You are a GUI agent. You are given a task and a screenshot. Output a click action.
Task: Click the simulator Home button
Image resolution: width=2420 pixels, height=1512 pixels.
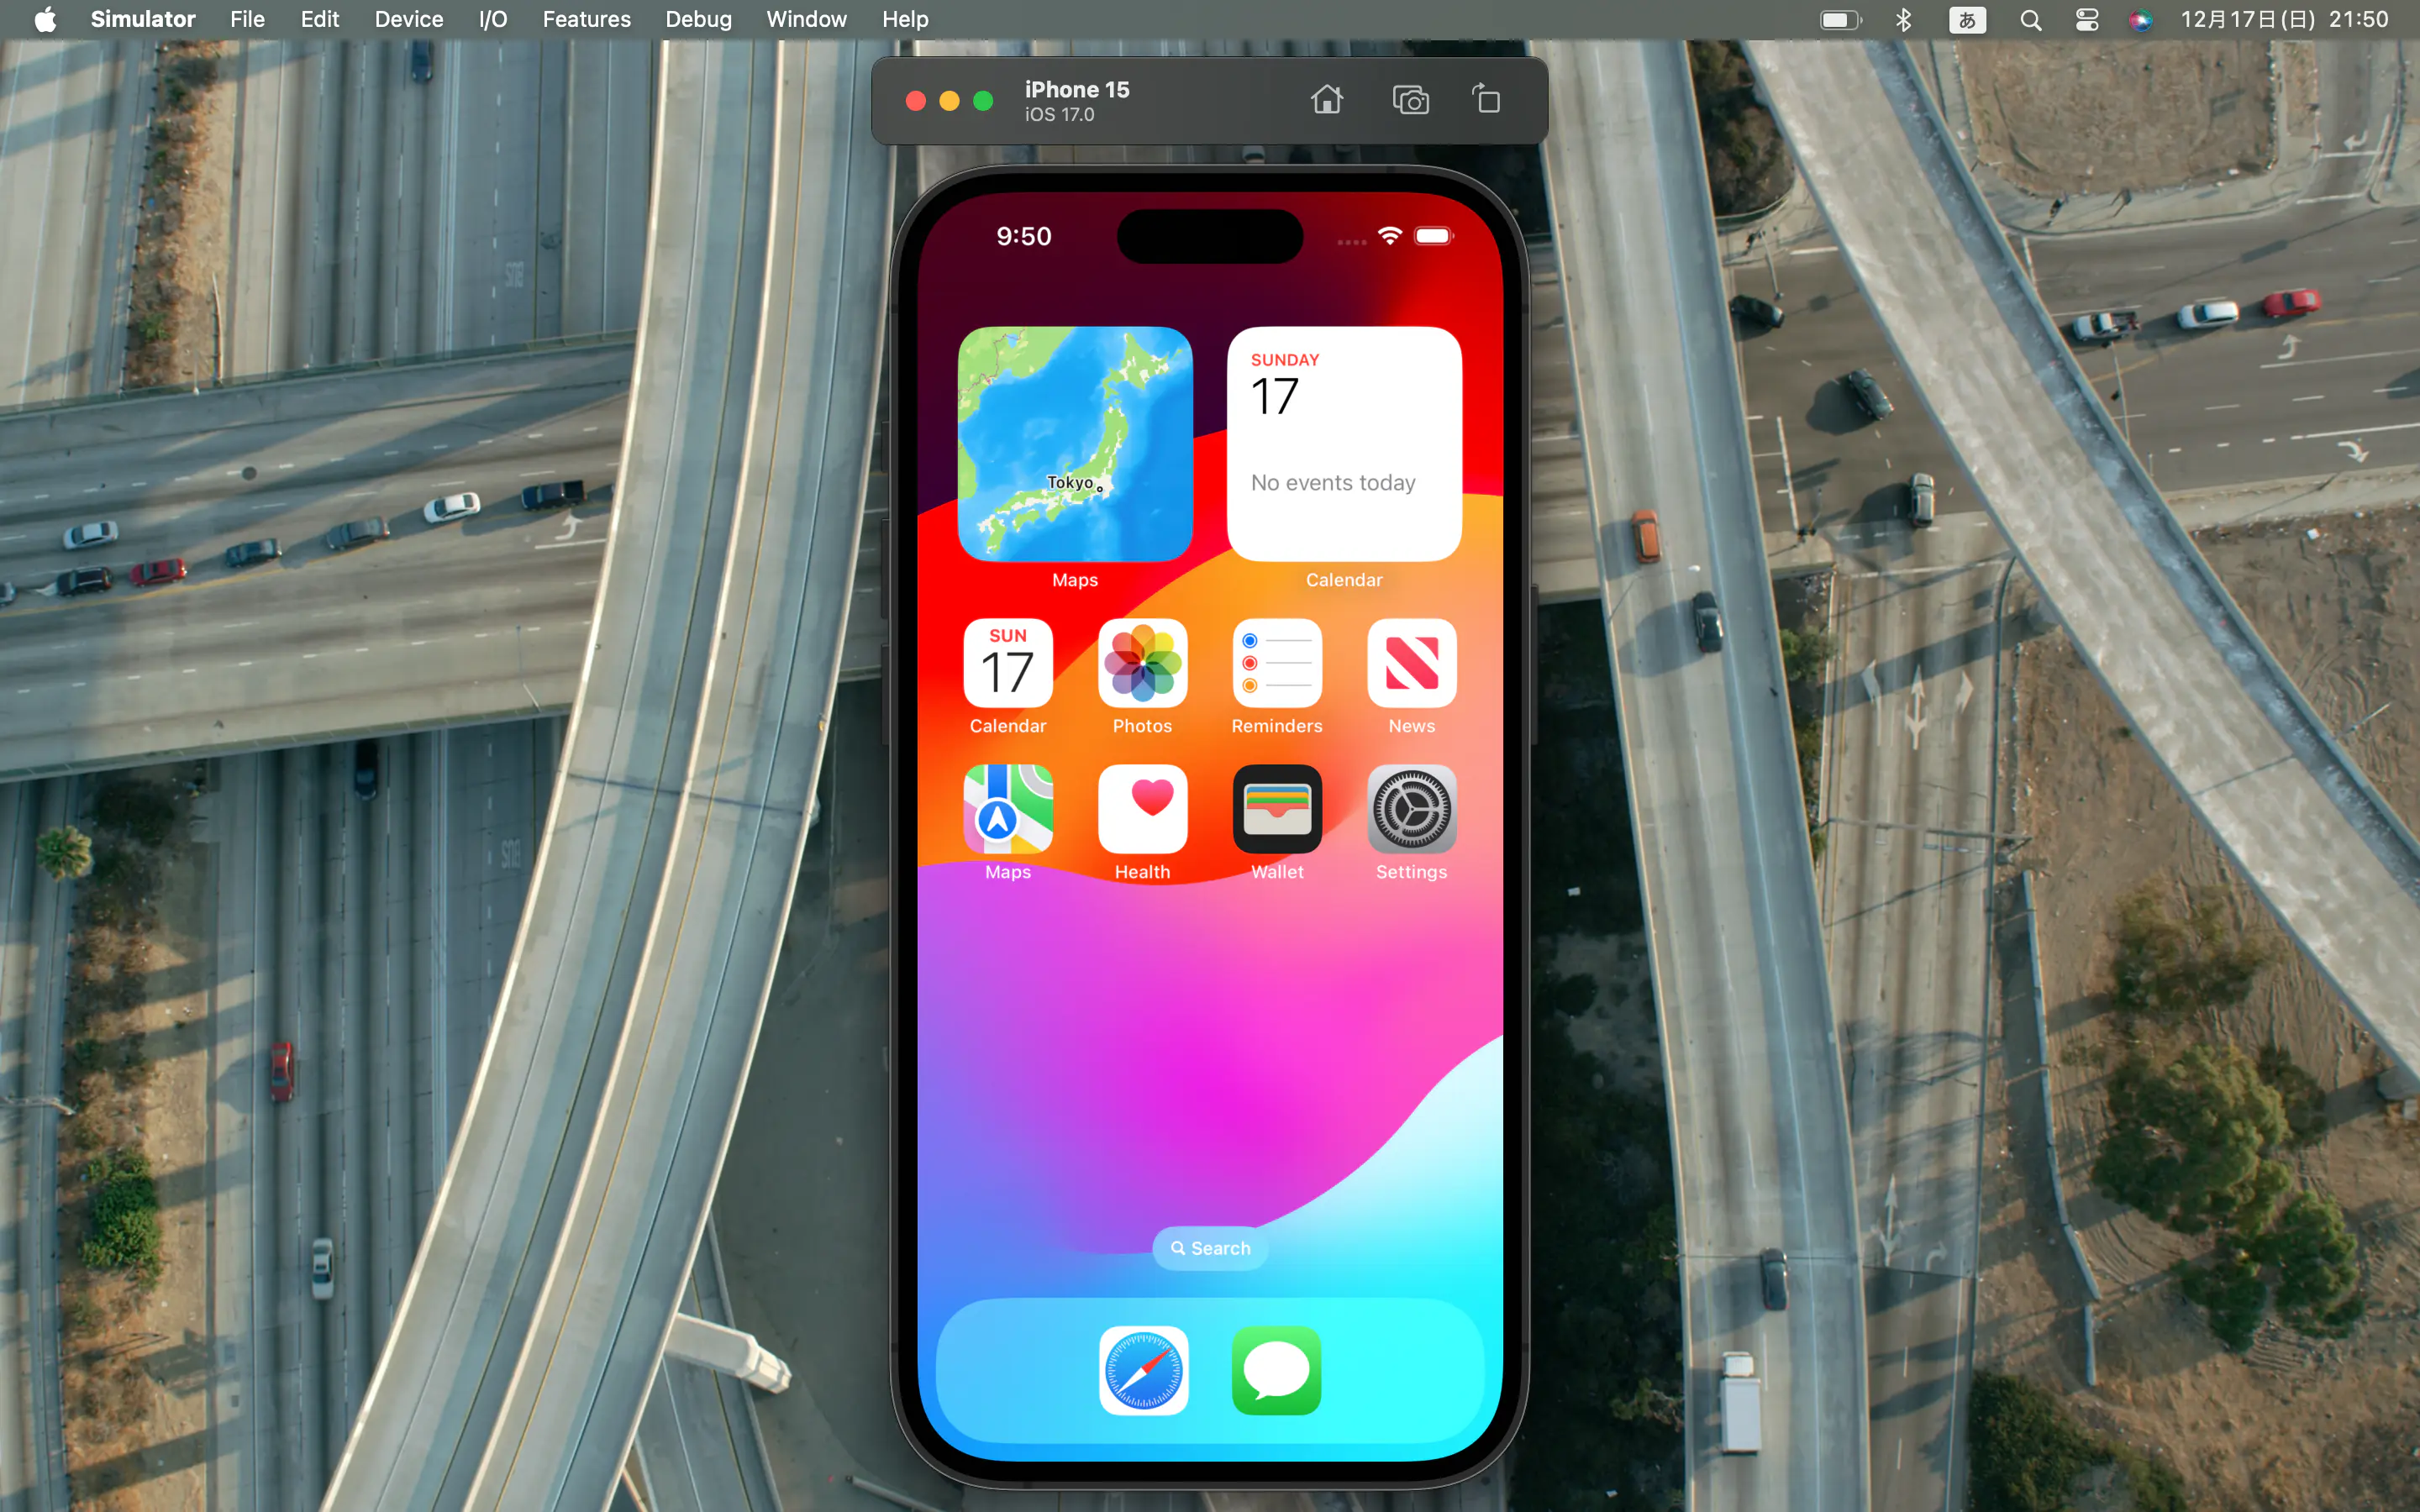tap(1326, 99)
